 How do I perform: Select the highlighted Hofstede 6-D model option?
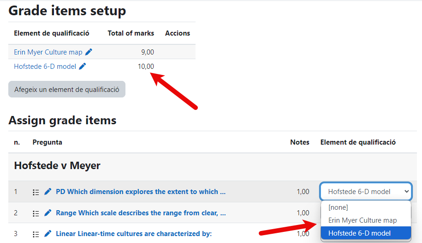[359, 233]
